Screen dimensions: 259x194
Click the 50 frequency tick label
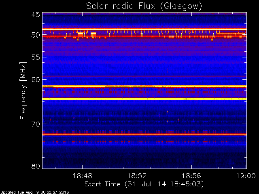(36, 35)
